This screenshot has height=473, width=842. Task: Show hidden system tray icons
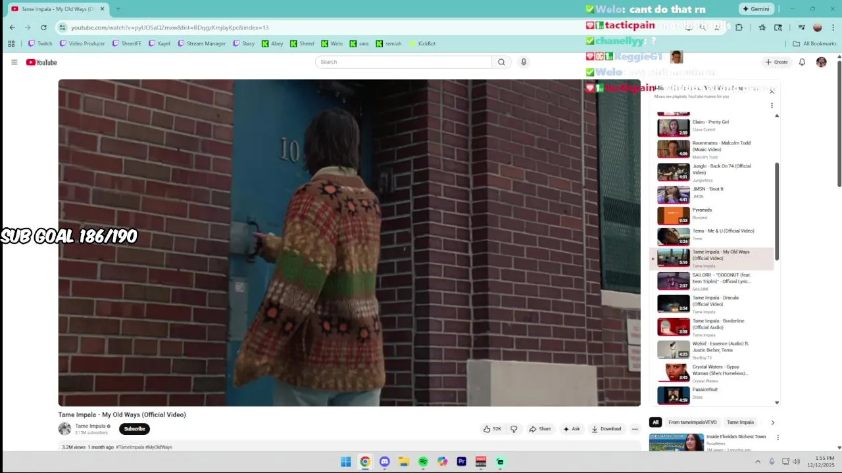pos(758,462)
